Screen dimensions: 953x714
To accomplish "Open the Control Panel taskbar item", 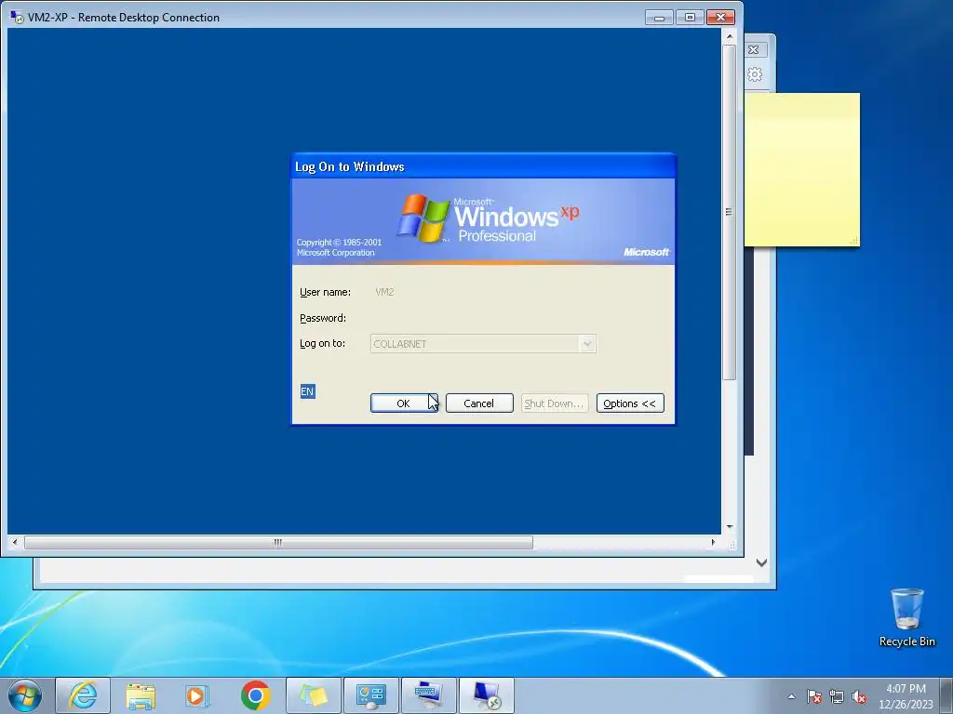I will (370, 695).
